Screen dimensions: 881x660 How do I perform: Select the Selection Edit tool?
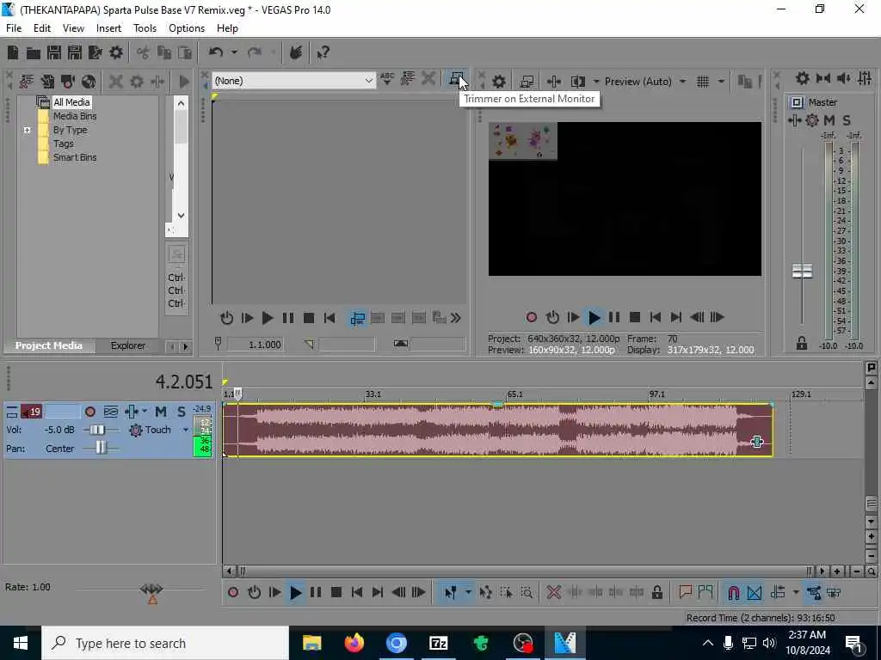(506, 593)
